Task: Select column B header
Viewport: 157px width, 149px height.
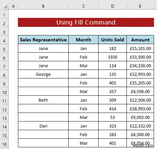Action: pos(43,6)
